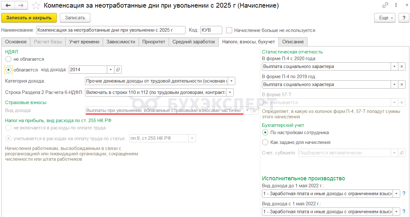Open help for income type from 1 May 2022

click(x=404, y=211)
